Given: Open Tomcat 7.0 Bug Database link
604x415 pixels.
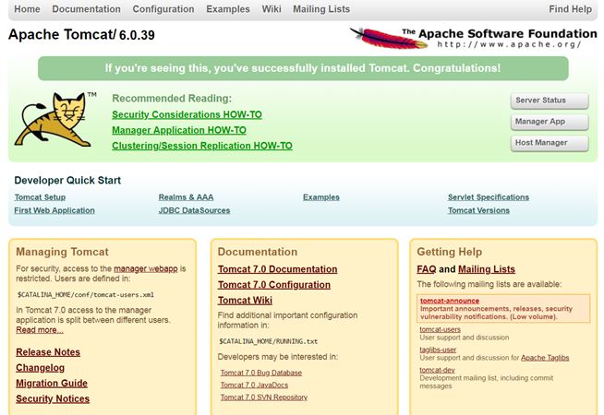Looking at the screenshot, I should (262, 373).
